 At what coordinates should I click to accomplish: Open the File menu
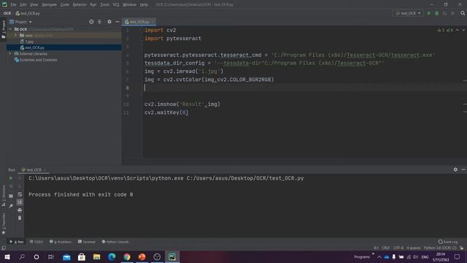click(x=13, y=4)
